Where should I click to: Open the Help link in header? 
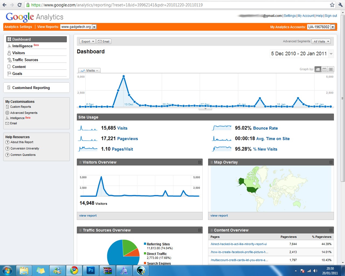click(319, 16)
